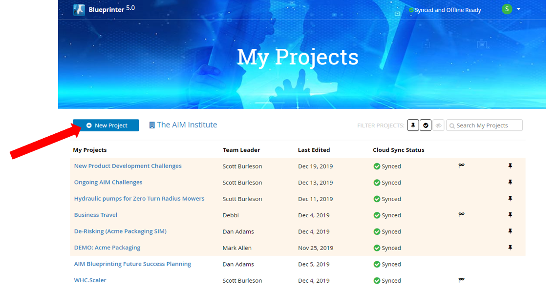Click team leader Debbi

[x=231, y=215]
